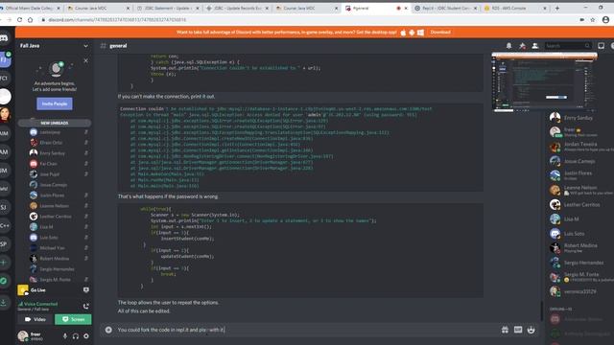
Task: Open User Settings gear
Action: (x=86, y=335)
